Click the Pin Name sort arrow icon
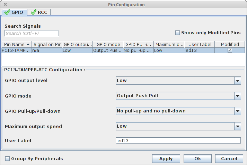The height and width of the screenshot is (165, 247). 28,45
